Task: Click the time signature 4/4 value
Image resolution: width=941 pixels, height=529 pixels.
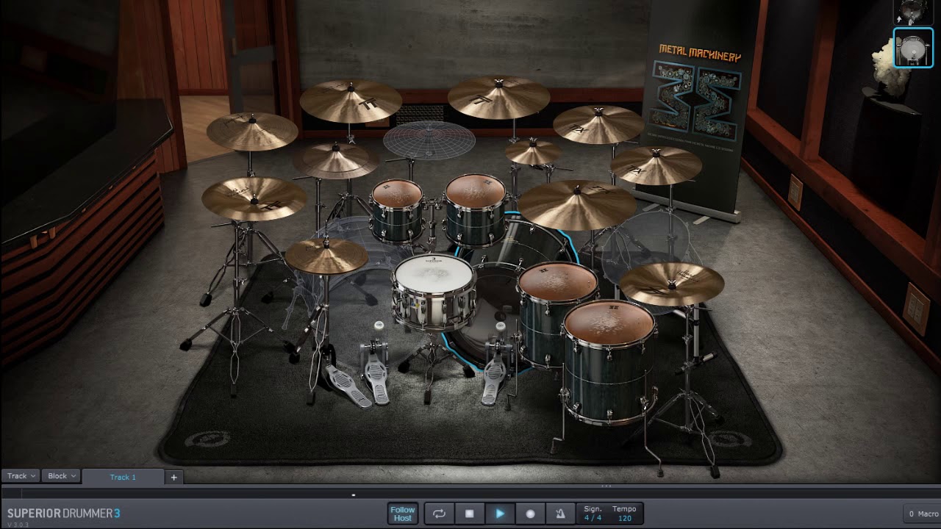Action: [x=593, y=518]
